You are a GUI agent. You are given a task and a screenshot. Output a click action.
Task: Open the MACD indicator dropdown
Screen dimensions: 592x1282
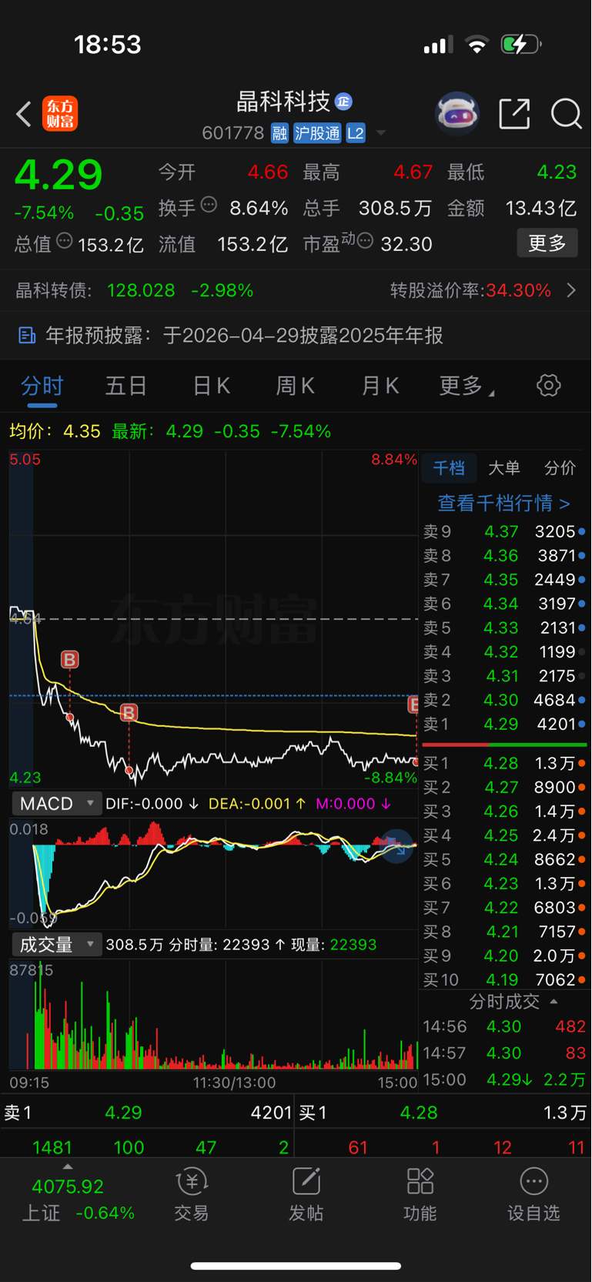pyautogui.click(x=57, y=804)
